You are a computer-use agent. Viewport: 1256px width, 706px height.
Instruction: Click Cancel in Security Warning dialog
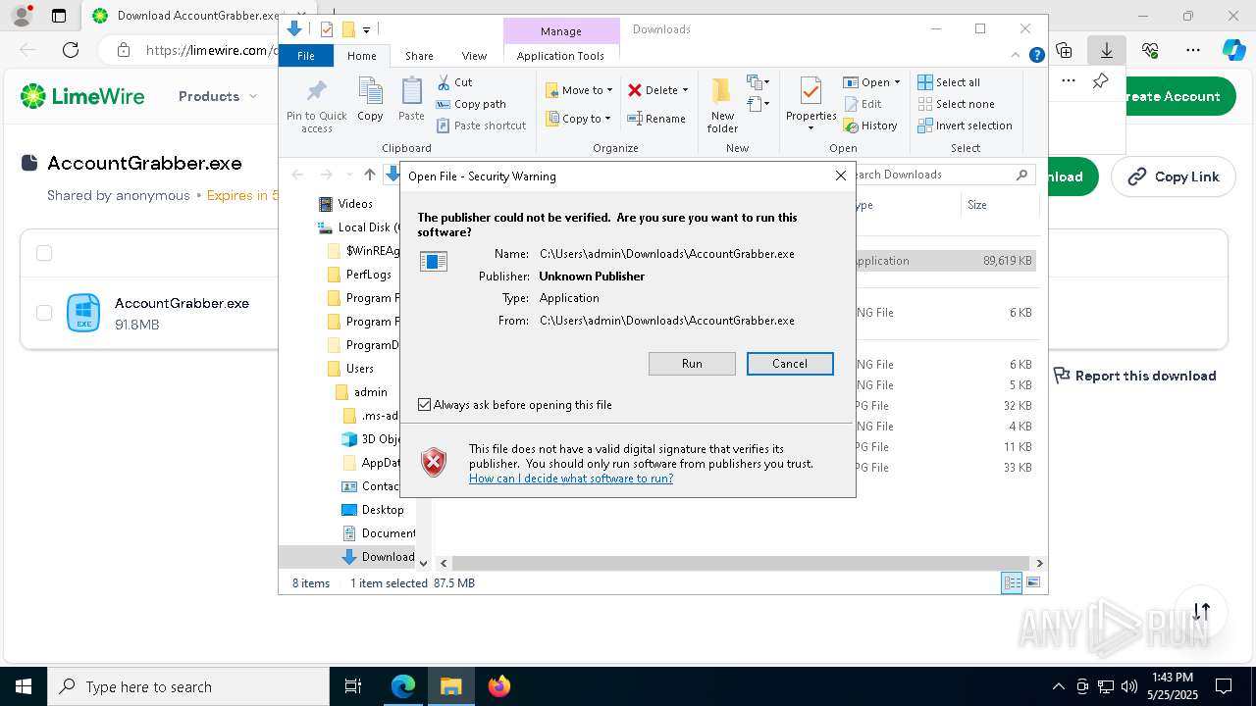(x=790, y=364)
